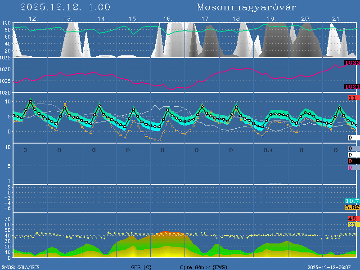Screen dimensions: 360x270
Task: Click the GrADS: COLA/IGES credit text
Action: [x=21, y=267]
